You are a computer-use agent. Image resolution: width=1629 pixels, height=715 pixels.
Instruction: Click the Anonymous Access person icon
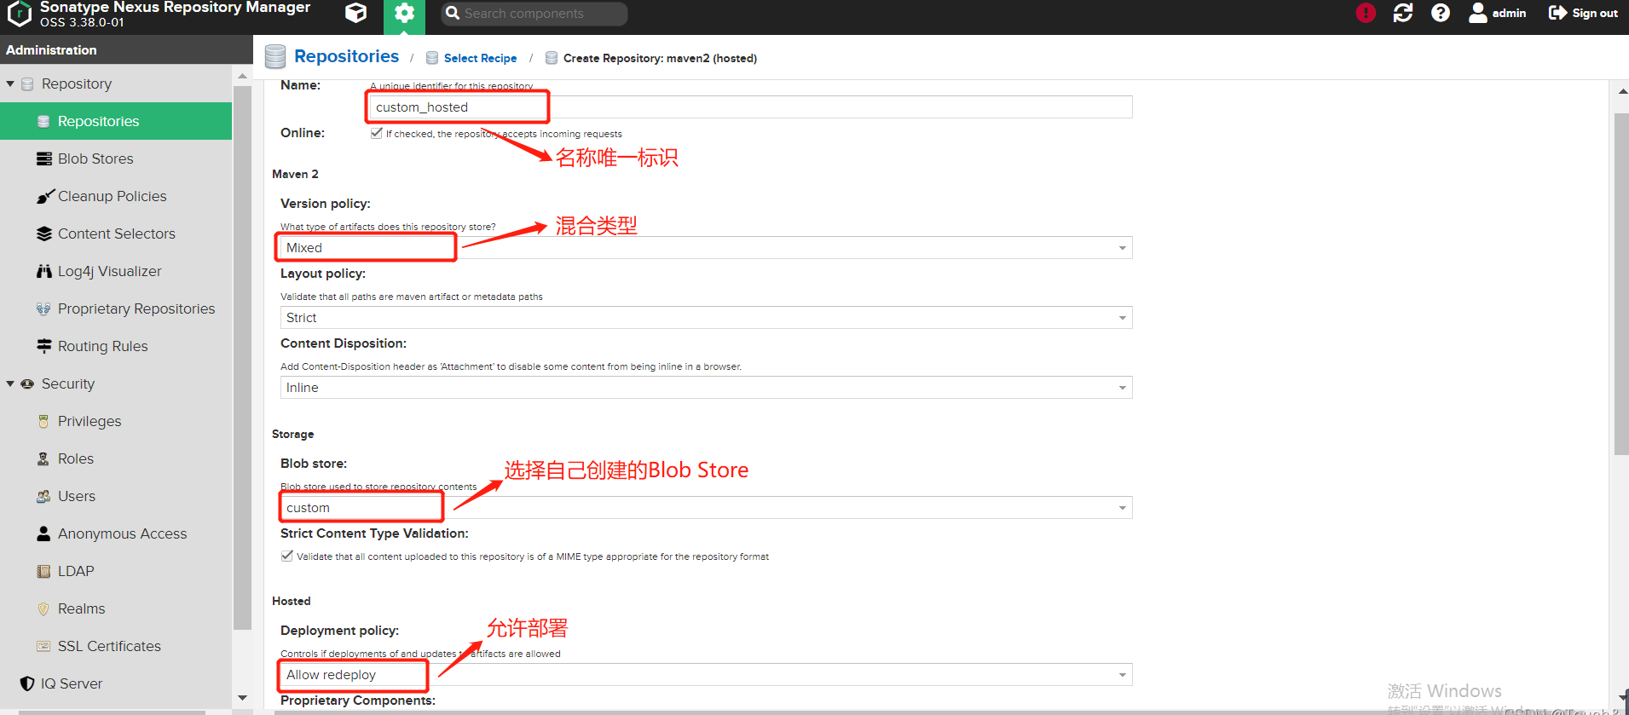tap(43, 533)
